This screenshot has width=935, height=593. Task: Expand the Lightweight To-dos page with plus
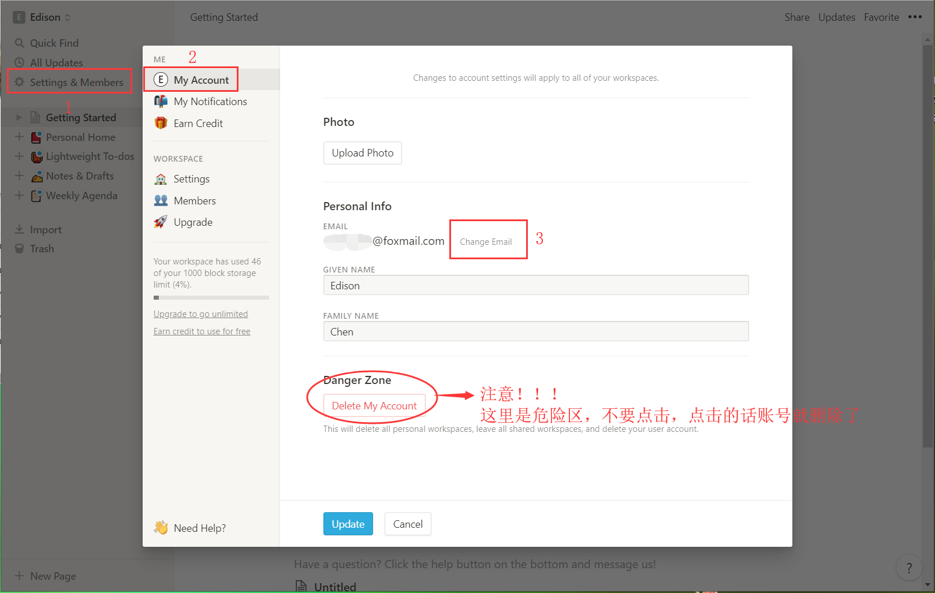point(19,156)
